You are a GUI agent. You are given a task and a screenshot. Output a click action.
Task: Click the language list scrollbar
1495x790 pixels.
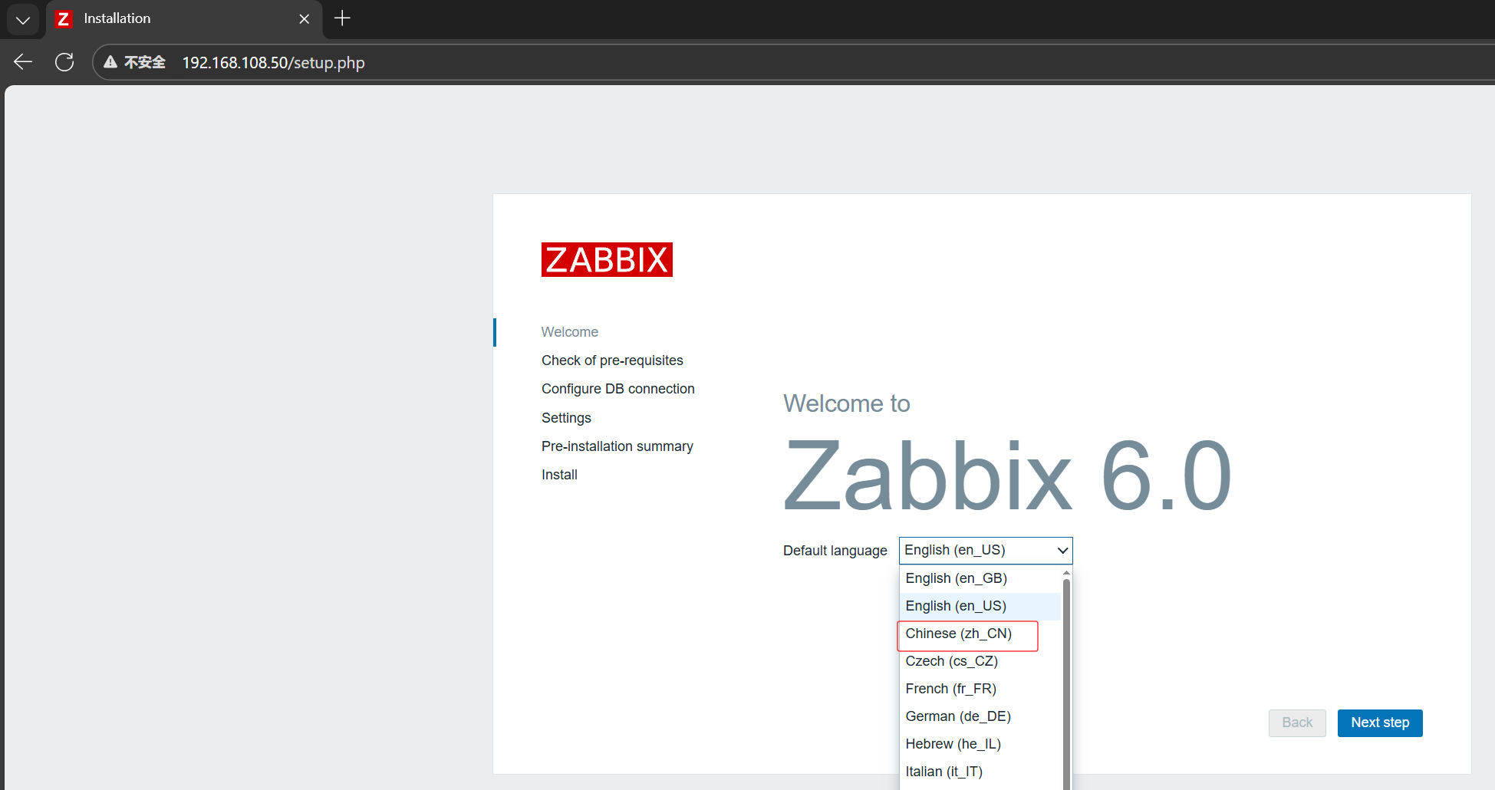point(1066,683)
